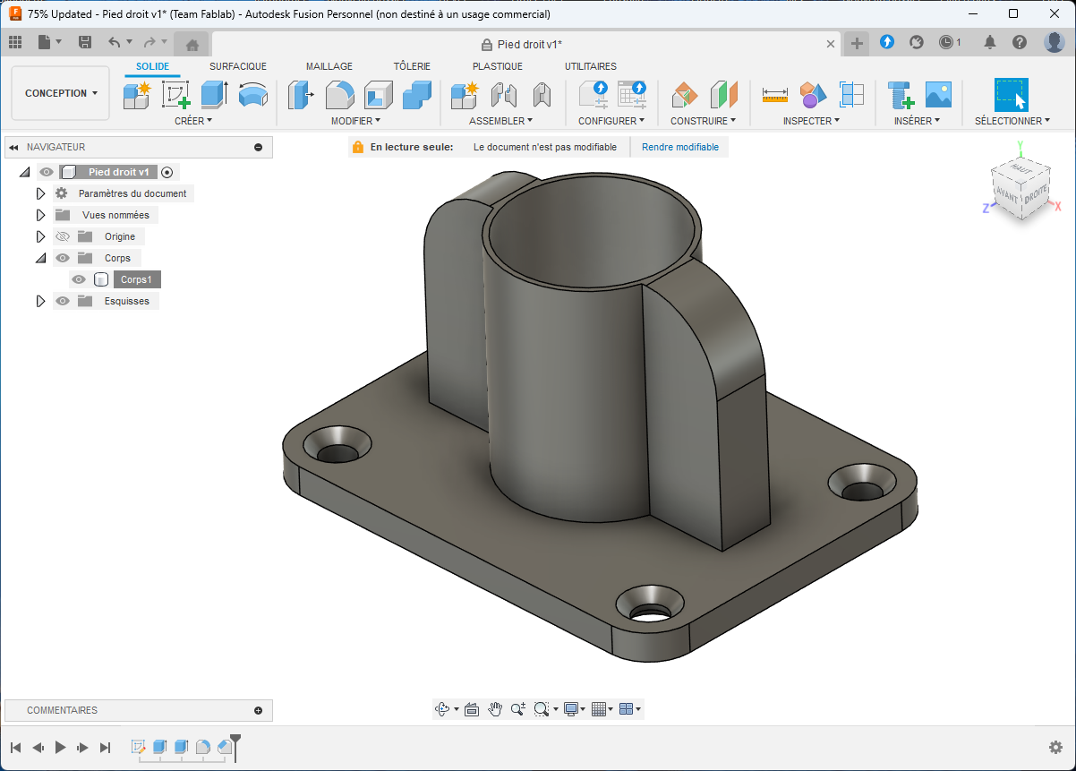
Task: Click the Save icon in top bar
Action: [x=85, y=42]
